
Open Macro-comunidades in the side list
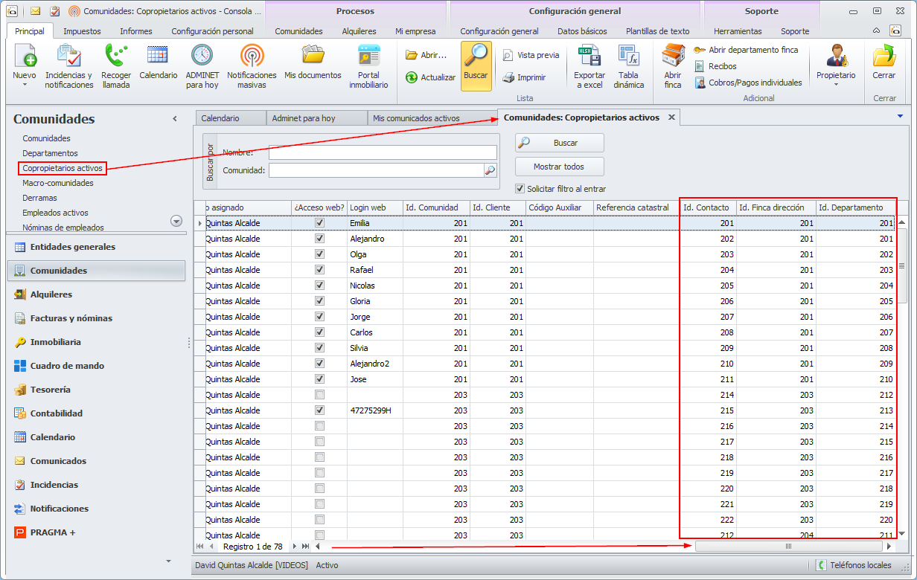pyautogui.click(x=58, y=183)
